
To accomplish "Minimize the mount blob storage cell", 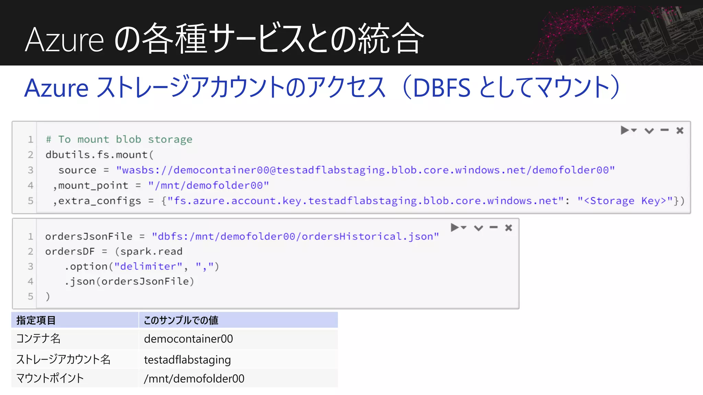I will (x=665, y=130).
